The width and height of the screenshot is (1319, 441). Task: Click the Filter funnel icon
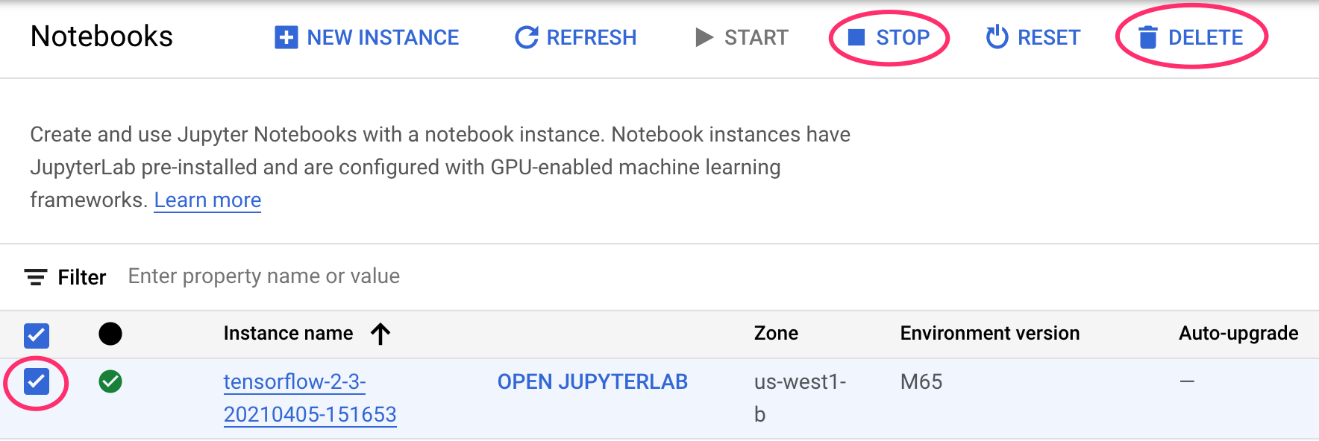click(x=35, y=276)
